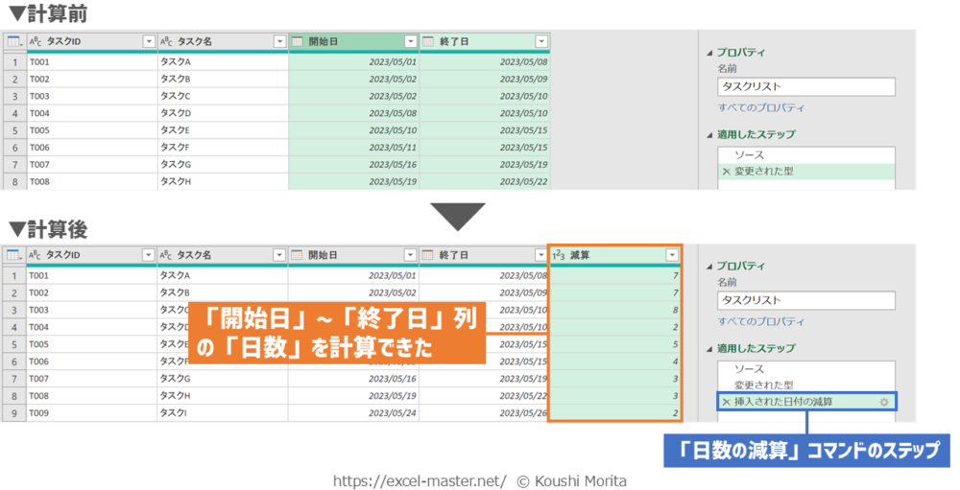
Task: Open the 終了日 filter dropdown in the upper table
Action: click(x=541, y=41)
